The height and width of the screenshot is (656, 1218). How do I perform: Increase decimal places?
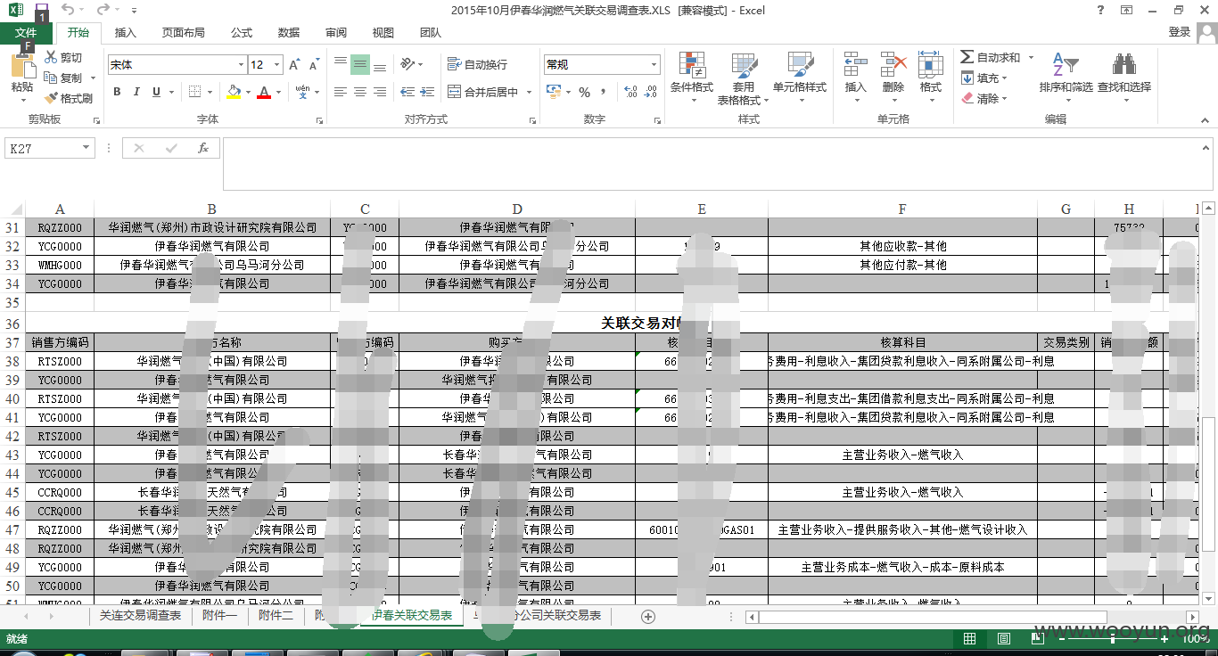(630, 92)
